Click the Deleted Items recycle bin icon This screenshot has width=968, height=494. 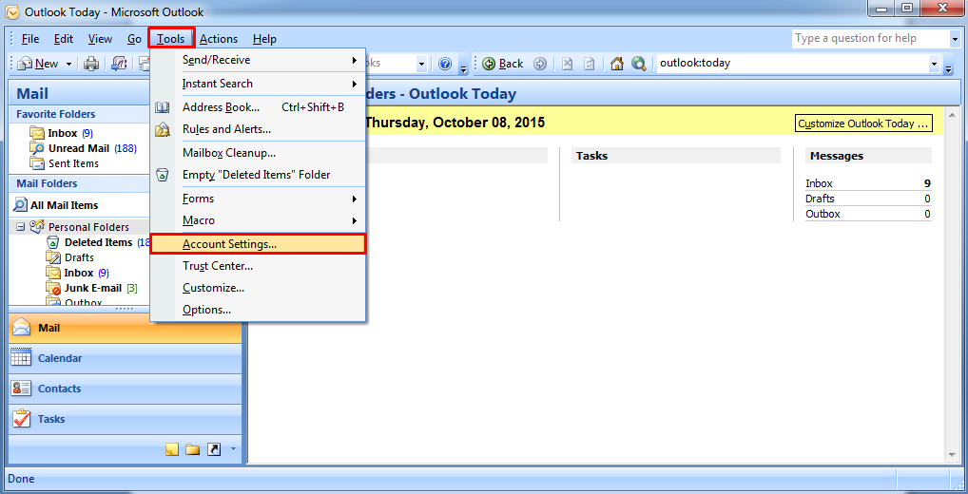point(53,242)
